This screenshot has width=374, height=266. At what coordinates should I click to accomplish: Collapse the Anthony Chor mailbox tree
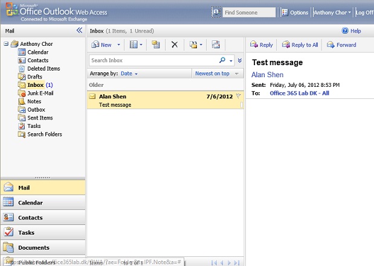pyautogui.click(x=6, y=44)
